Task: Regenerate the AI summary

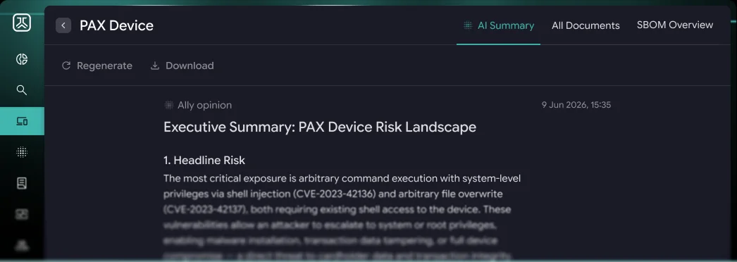Action: [97, 65]
